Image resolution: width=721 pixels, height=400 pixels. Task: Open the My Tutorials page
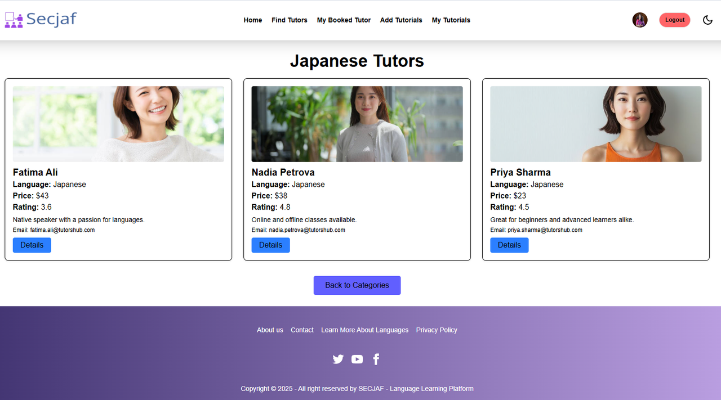(451, 20)
